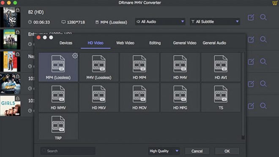Click magnifier icon in the Girls movie row

coord(263,106)
